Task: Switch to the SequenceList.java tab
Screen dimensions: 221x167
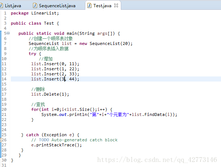Action: (54, 6)
